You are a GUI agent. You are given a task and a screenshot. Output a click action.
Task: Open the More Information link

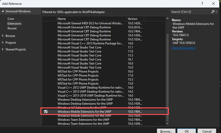(183, 48)
